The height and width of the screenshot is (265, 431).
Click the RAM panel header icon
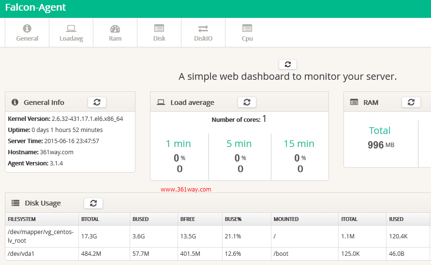[354, 103]
